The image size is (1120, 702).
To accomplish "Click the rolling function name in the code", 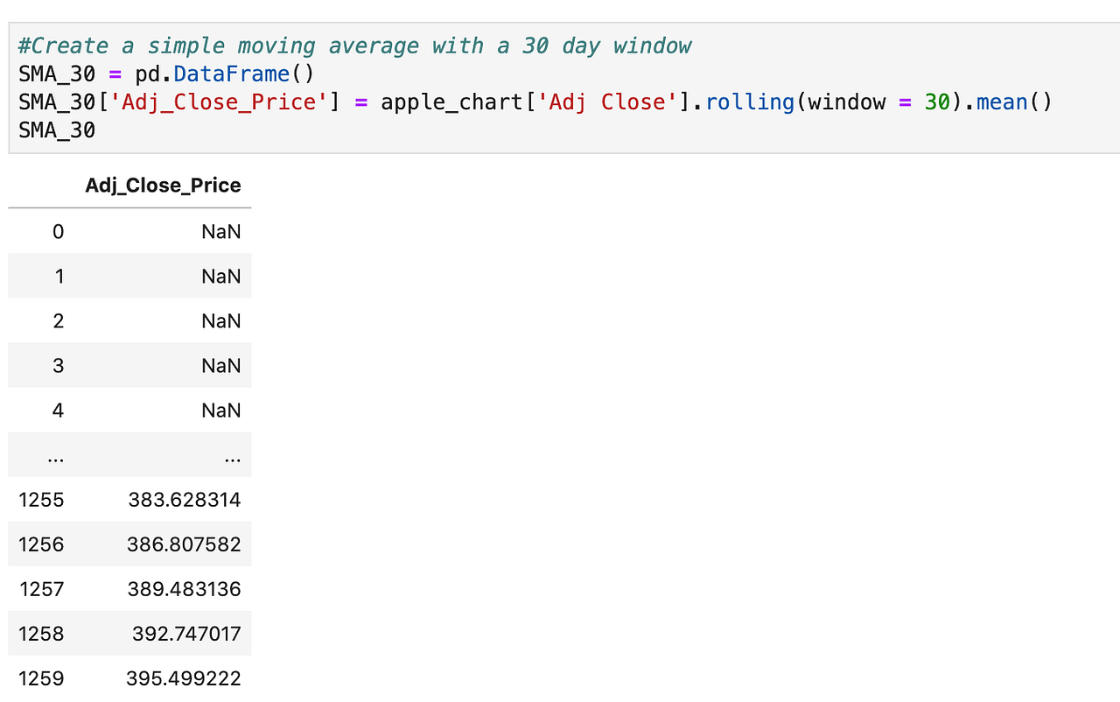I will pyautogui.click(x=749, y=102).
